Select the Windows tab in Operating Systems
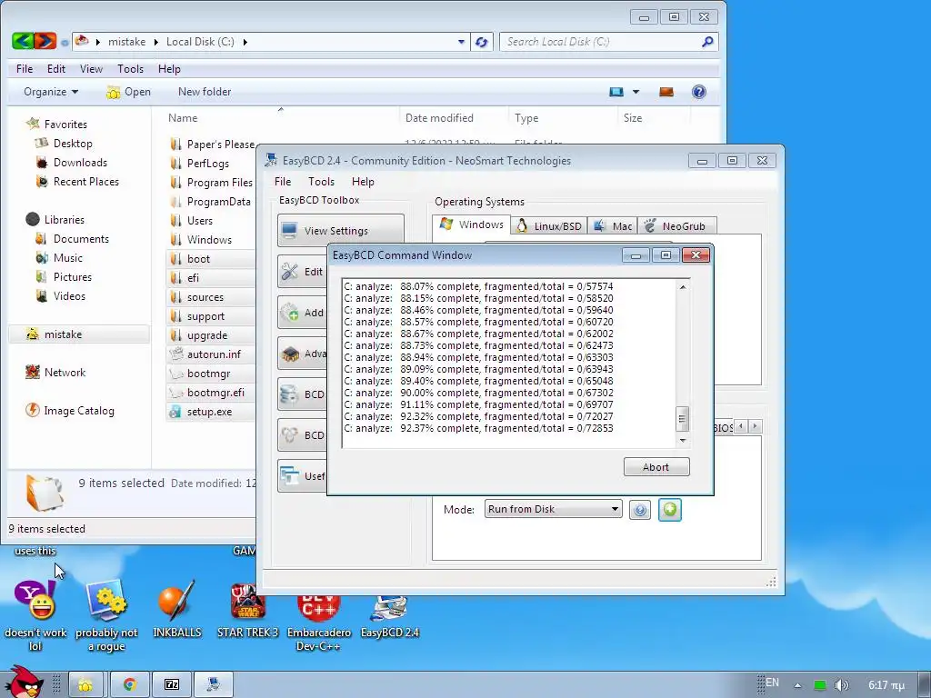This screenshot has width=931, height=698. [472, 224]
